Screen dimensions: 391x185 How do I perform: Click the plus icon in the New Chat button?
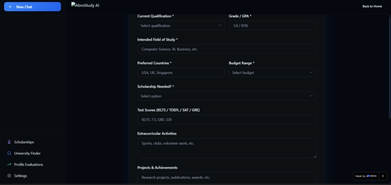tap(10, 7)
